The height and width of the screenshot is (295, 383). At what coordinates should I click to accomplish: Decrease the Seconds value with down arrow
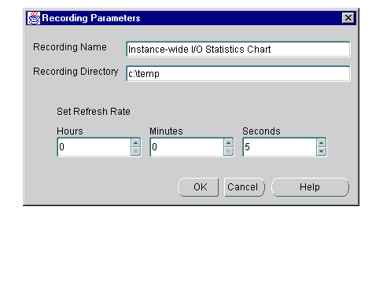click(x=322, y=151)
